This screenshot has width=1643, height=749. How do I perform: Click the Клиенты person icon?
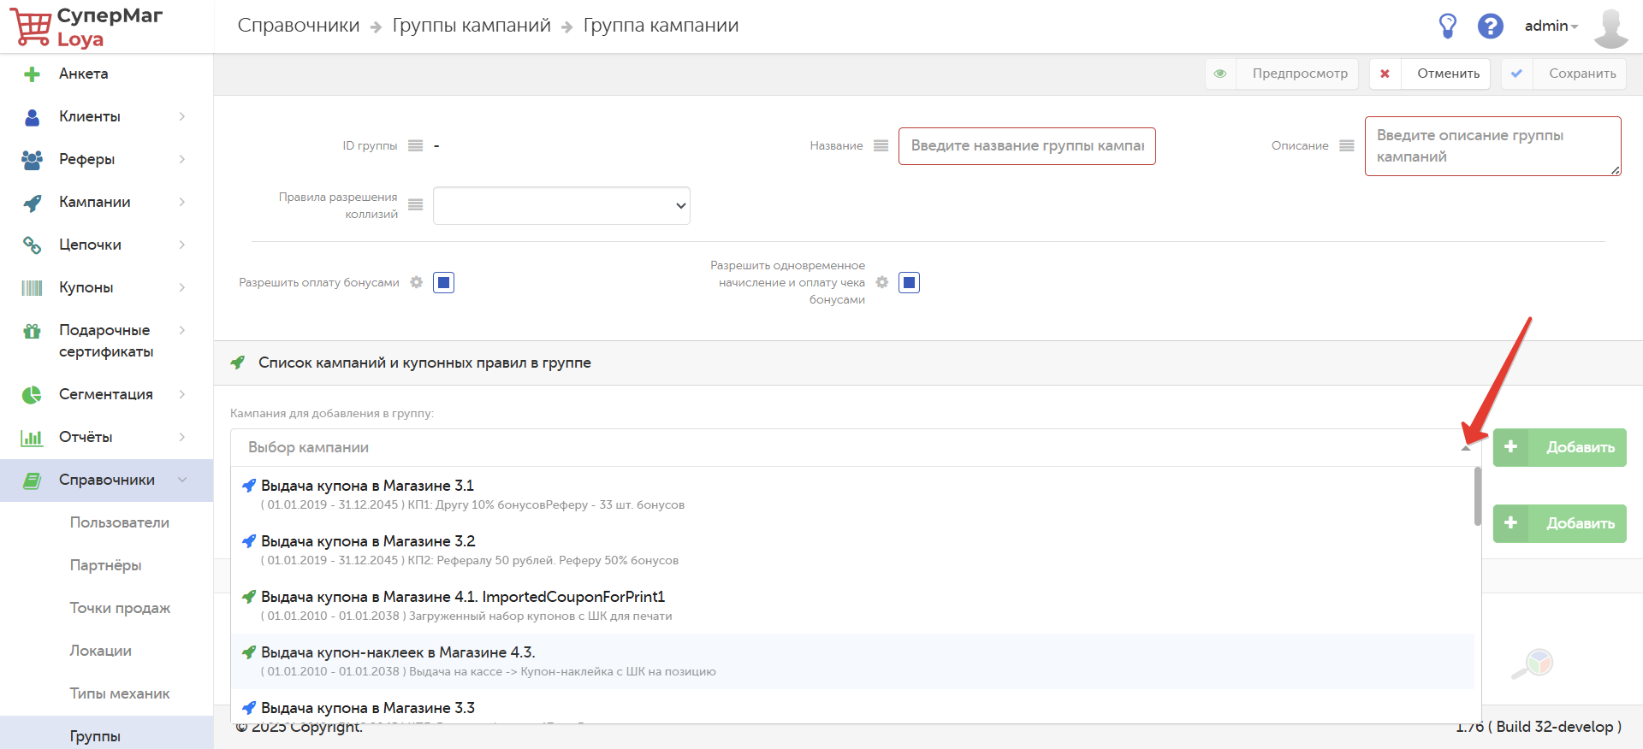[x=32, y=117]
